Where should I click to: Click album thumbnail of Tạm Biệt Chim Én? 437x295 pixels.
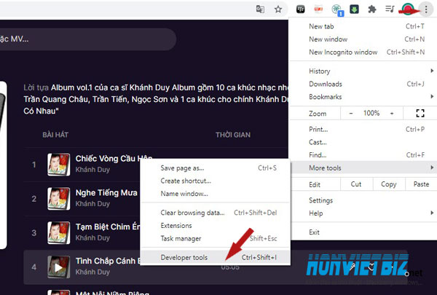pyautogui.click(x=58, y=233)
